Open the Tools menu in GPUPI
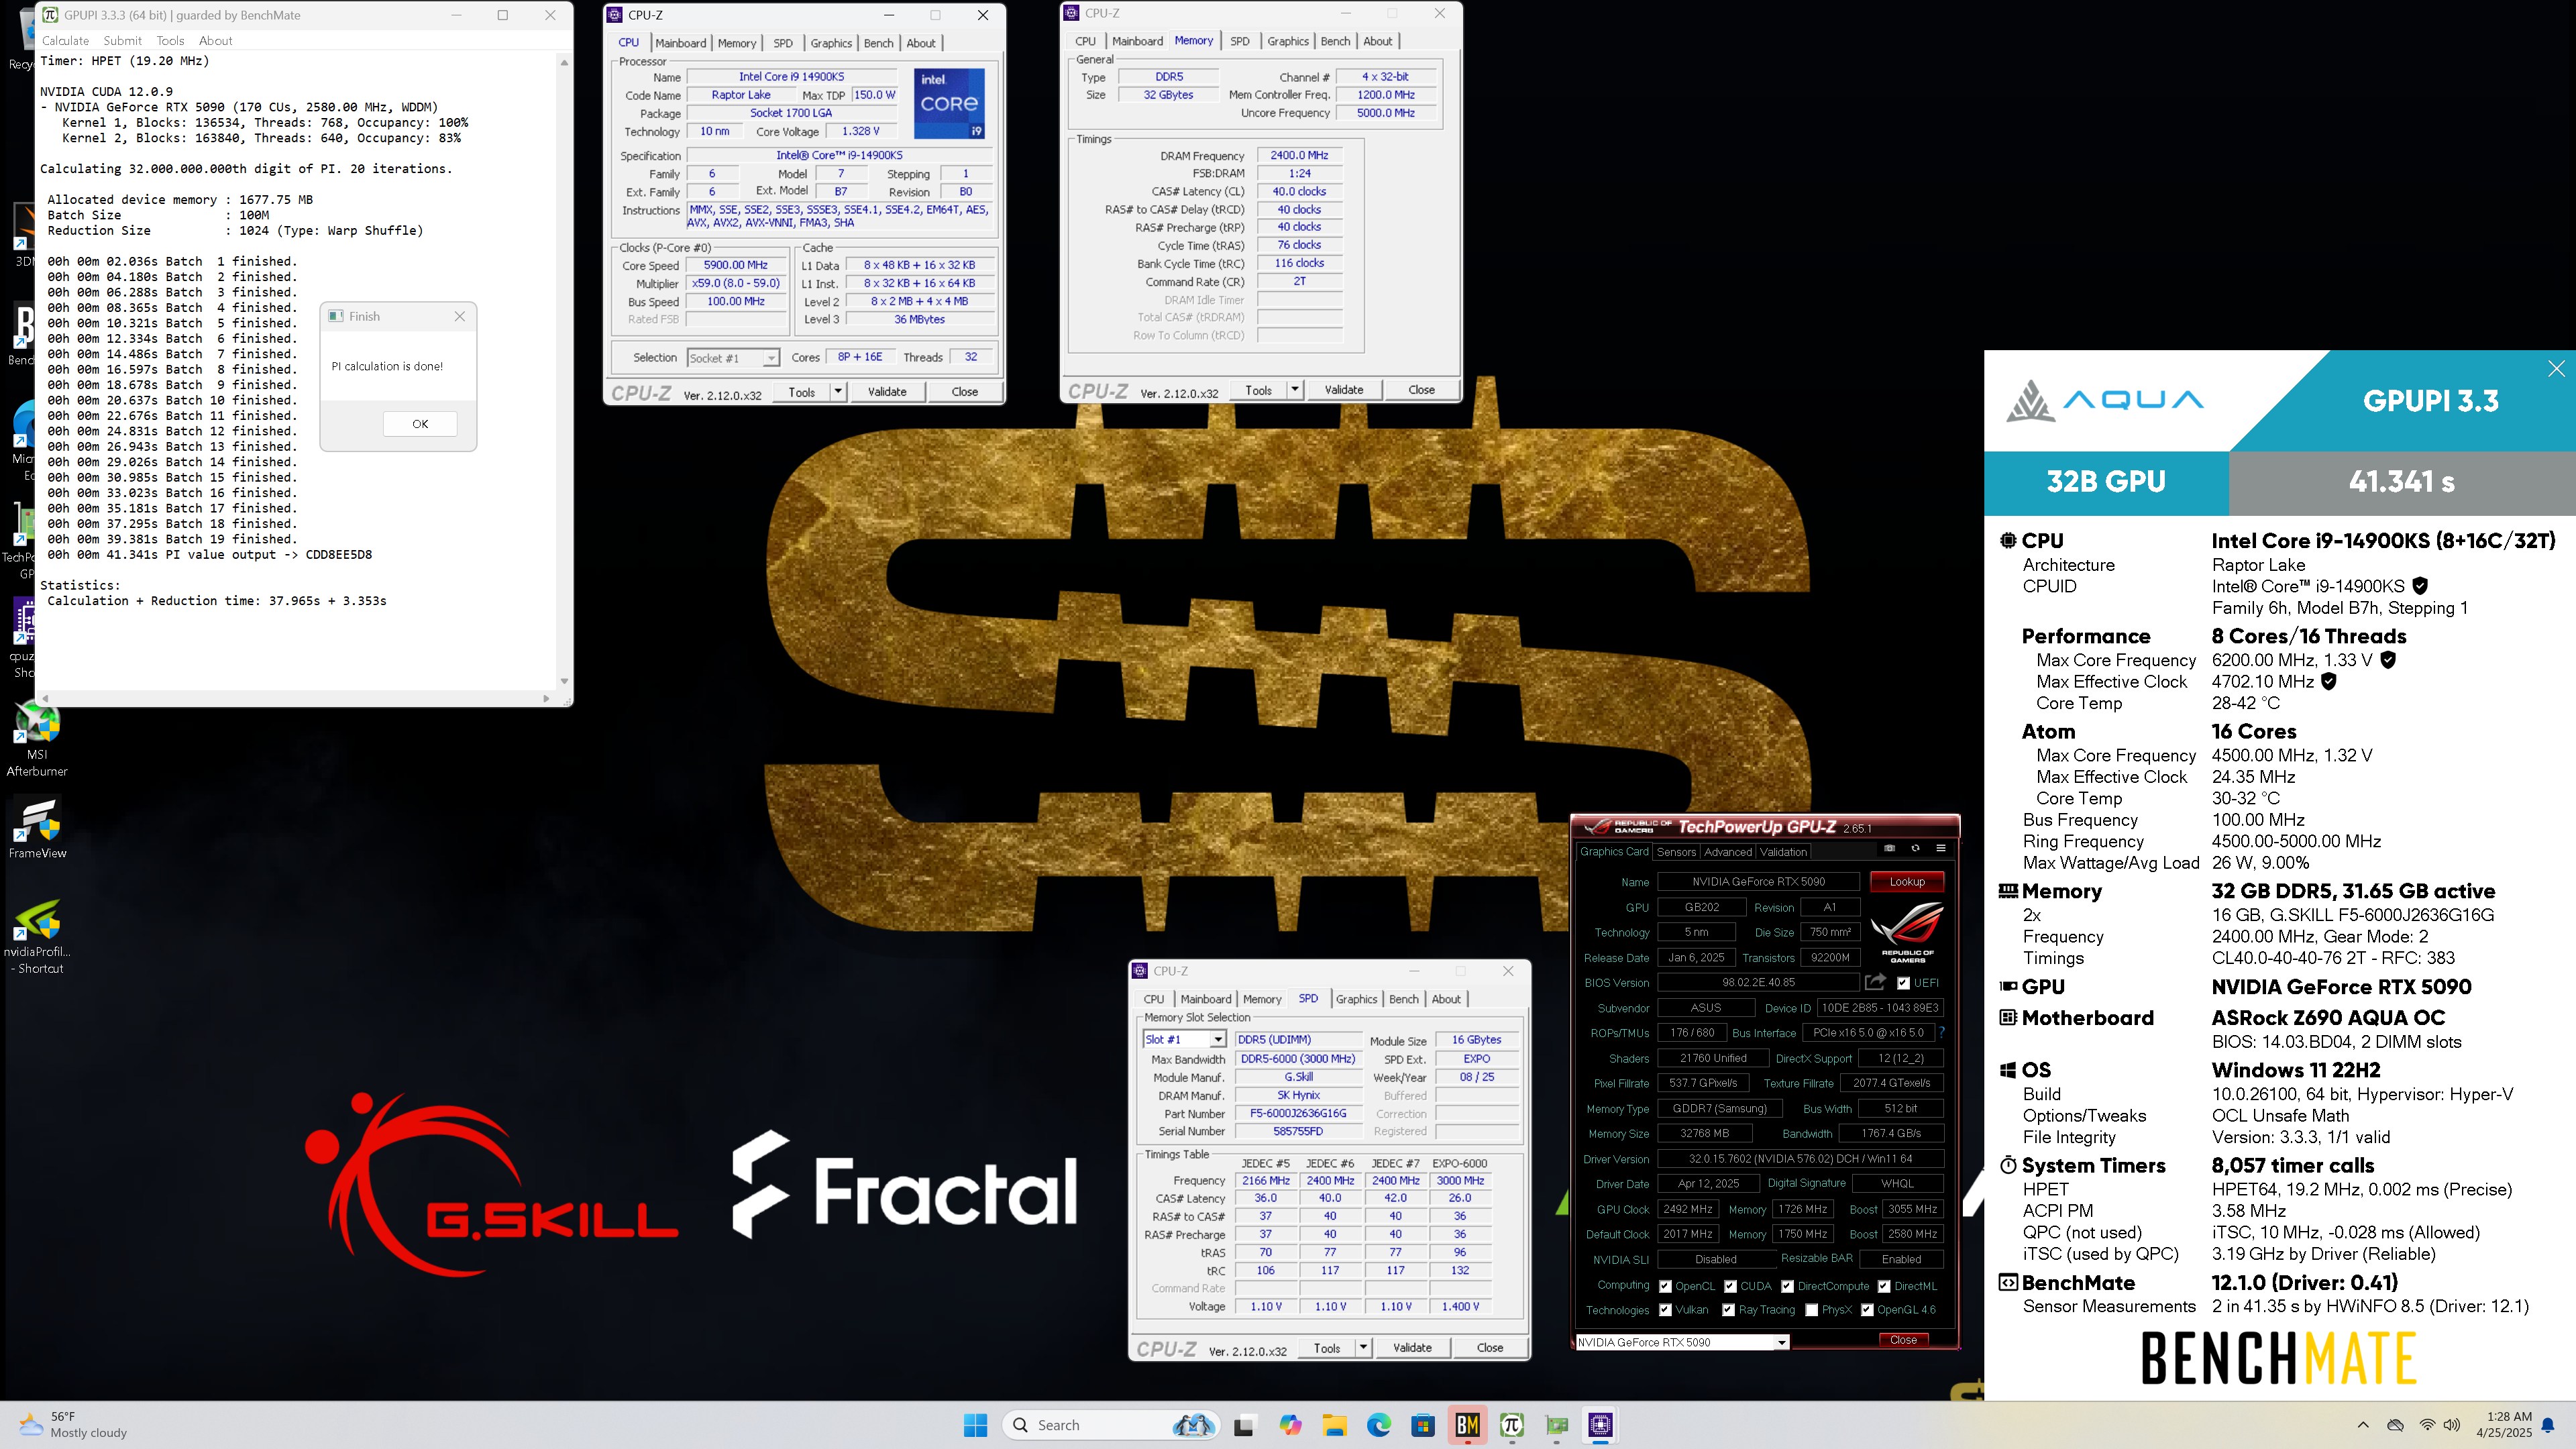 pos(170,40)
